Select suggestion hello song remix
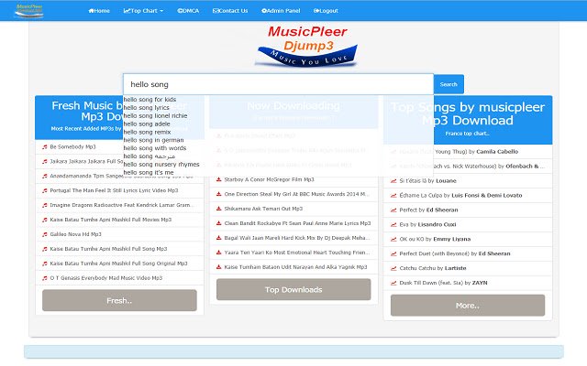 pos(147,132)
